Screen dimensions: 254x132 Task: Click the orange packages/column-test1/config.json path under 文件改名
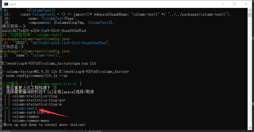36,51
